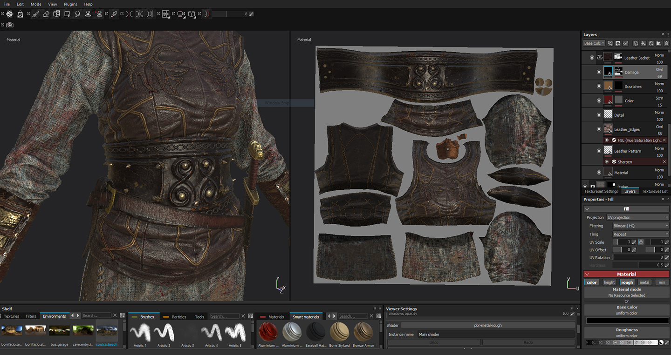Toggle visibility of the Material layer
The width and height of the screenshot is (671, 355).
coord(599,173)
